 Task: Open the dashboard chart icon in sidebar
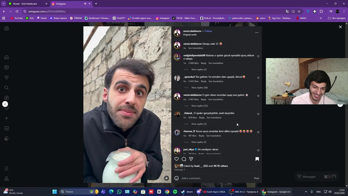[7, 128]
